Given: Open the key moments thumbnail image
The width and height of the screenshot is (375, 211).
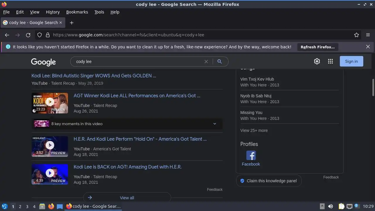Looking at the screenshot, I should 42,124.
